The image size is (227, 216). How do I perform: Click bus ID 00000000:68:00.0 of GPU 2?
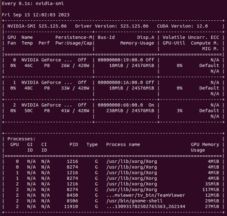120,105
